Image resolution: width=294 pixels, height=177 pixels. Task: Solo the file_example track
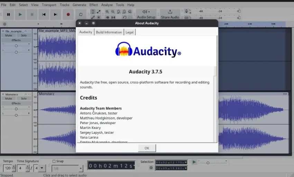tap(24, 36)
